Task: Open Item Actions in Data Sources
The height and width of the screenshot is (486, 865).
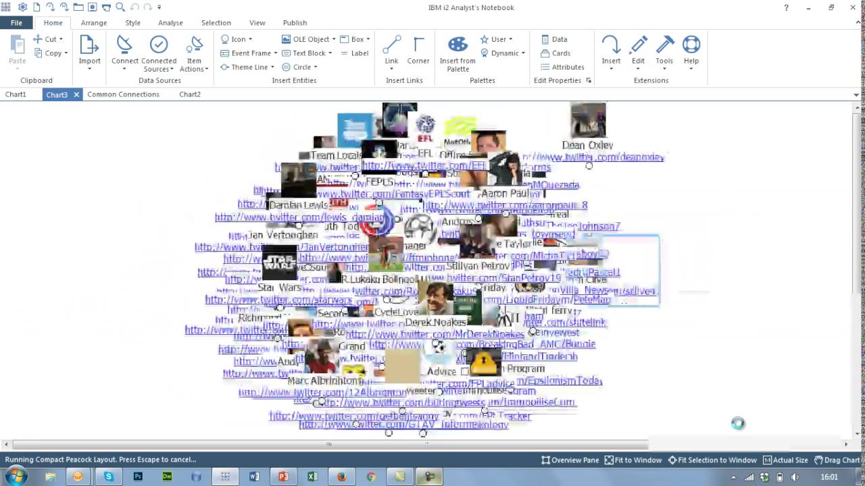Action: tap(194, 54)
